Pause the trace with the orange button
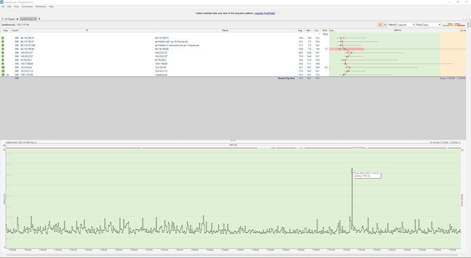Viewport: 471px width, 258px height. [x=380, y=25]
